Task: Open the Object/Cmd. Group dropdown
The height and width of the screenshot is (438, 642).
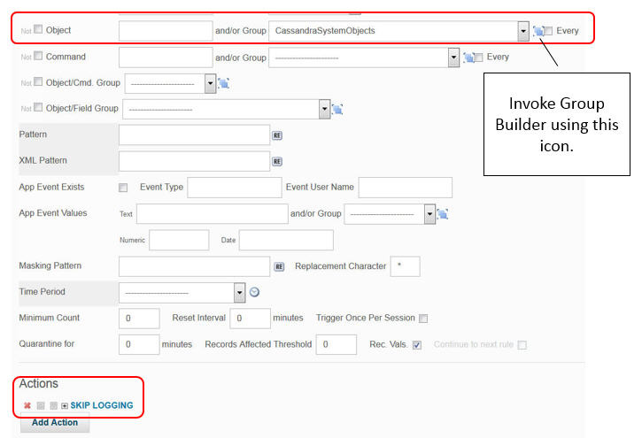Action: pos(170,84)
